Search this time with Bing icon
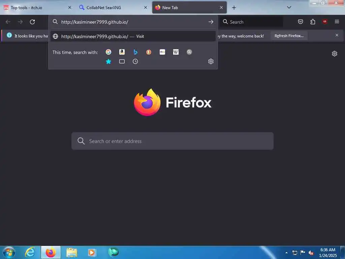Screen dimensions: 345x259 pyautogui.click(x=135, y=52)
